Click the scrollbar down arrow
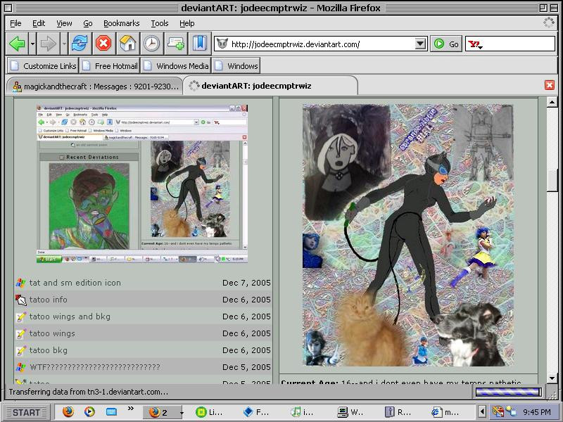This screenshot has height=422, width=563. point(552,378)
